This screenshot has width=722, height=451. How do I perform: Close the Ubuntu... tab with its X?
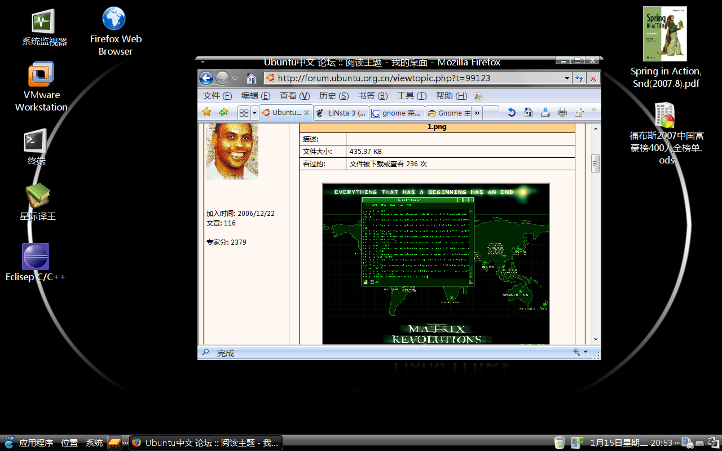[x=307, y=113]
